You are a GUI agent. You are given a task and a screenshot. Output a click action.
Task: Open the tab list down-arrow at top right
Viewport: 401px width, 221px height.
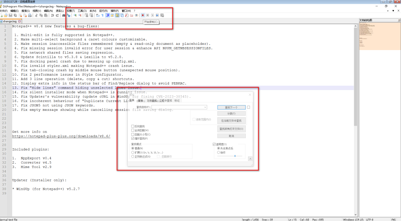click(x=393, y=11)
